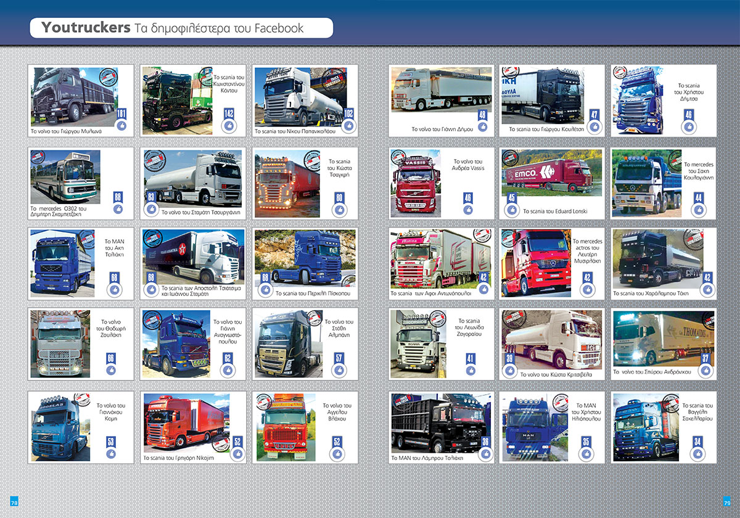The width and height of the screenshot is (740, 518).
Task: Click the like icon under the 66 badge
Action: 111,371
